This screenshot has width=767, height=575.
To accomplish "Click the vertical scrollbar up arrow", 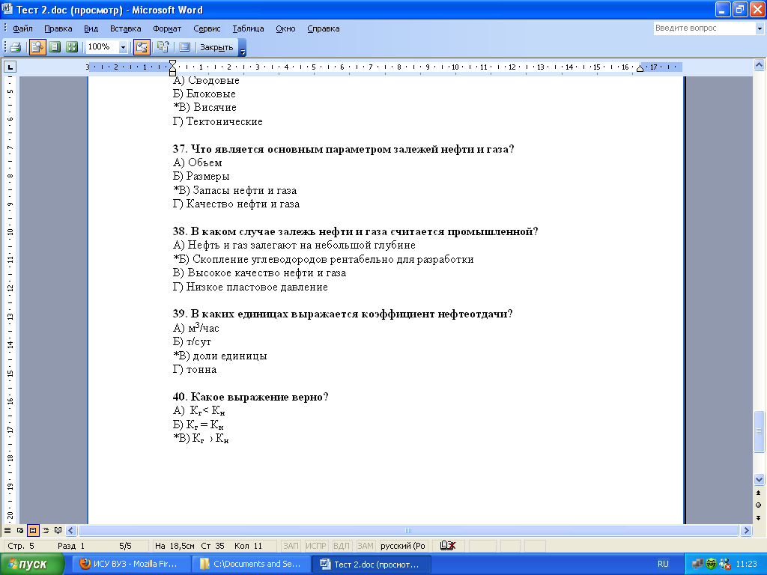I will [760, 64].
